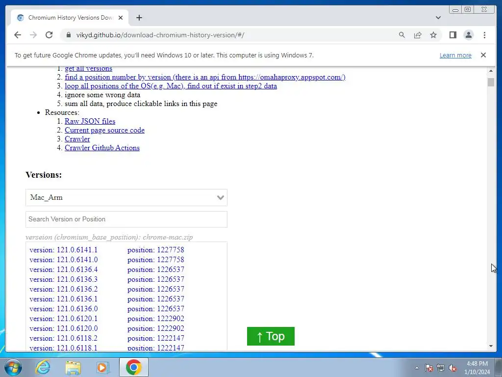Open the Crawler link
The height and width of the screenshot is (377, 502).
point(77,139)
